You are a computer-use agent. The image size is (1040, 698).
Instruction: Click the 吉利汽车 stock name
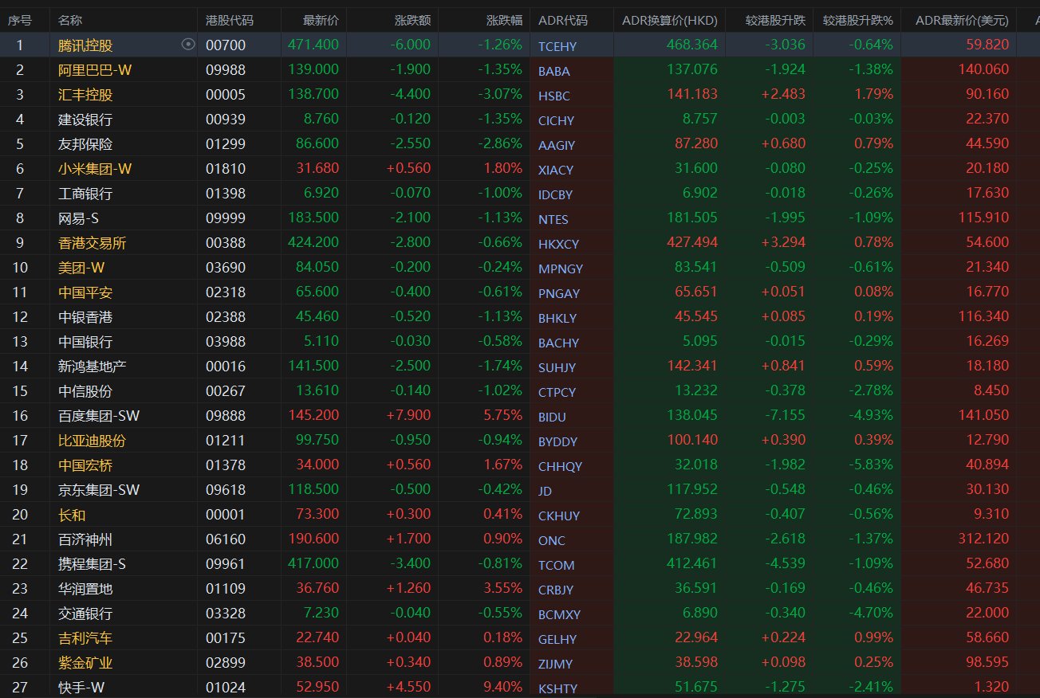tap(85, 638)
